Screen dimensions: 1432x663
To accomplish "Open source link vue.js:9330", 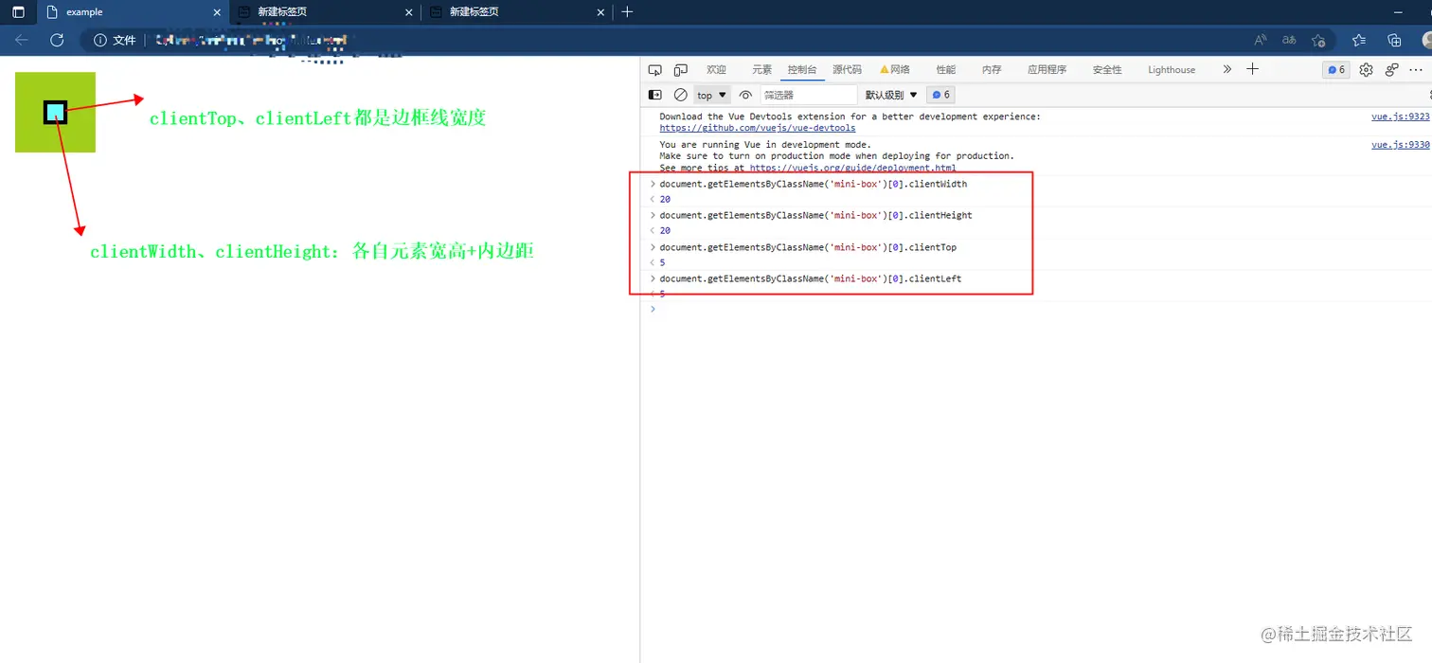I will coord(1401,145).
